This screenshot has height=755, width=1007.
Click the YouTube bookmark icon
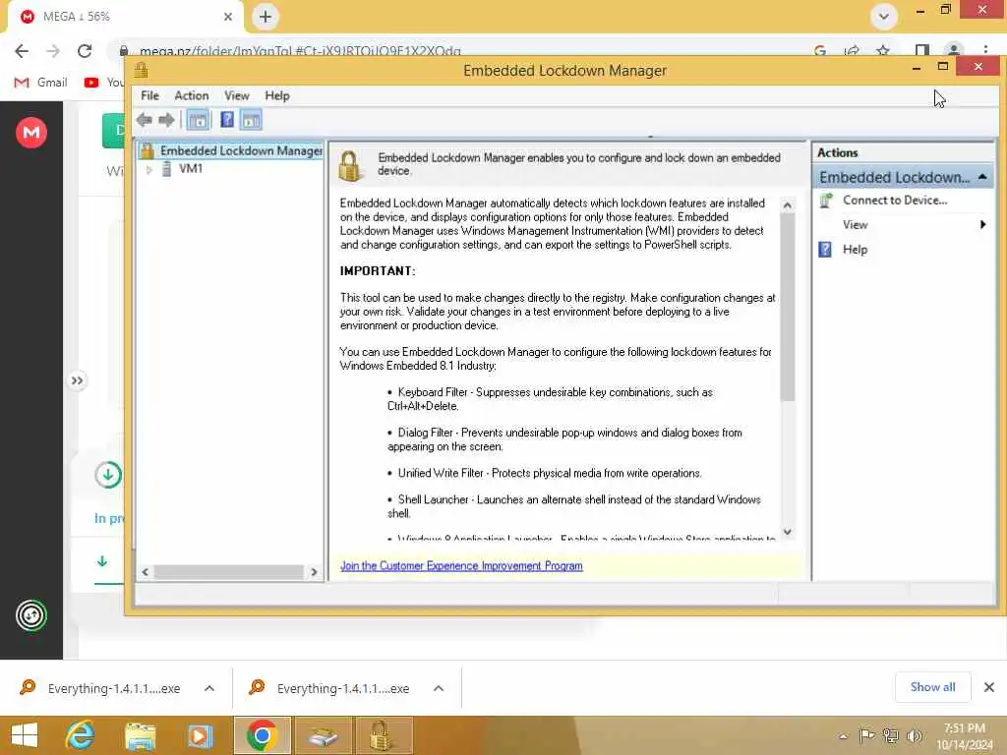tap(91, 83)
